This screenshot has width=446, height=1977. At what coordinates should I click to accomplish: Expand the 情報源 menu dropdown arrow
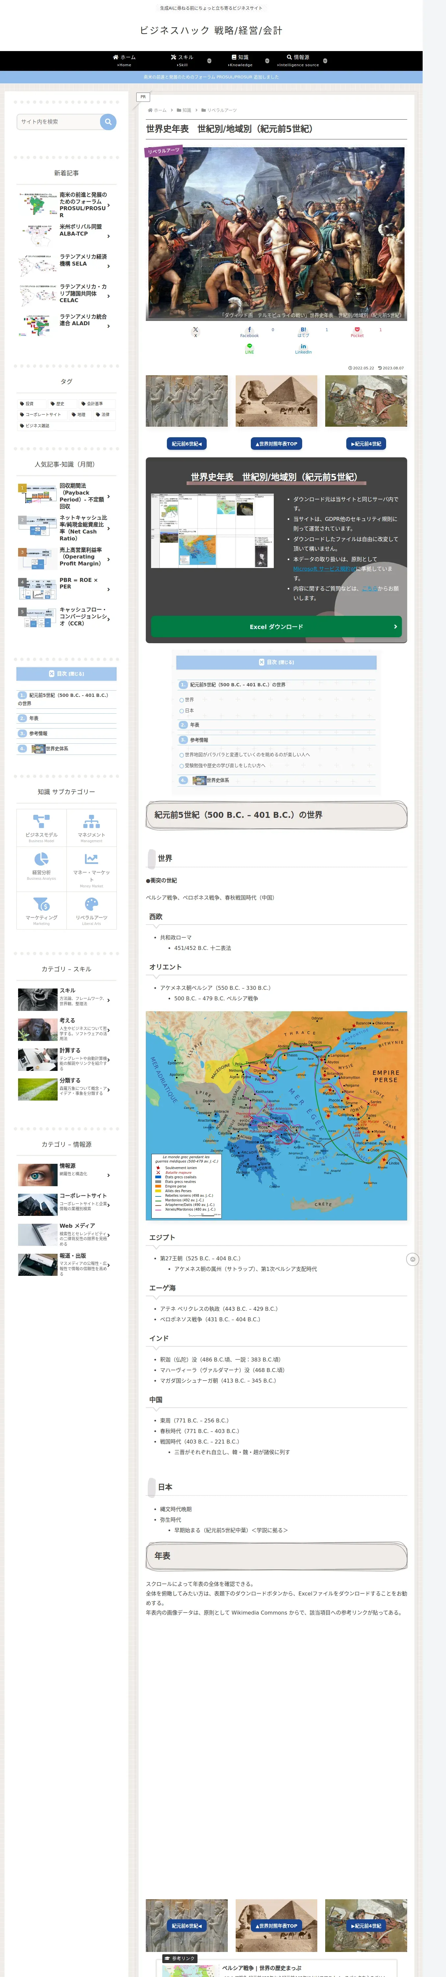325,61
